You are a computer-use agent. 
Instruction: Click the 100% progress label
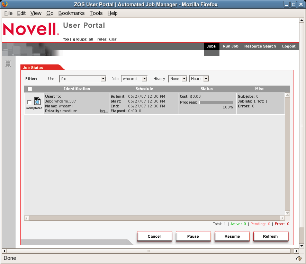[228, 107]
